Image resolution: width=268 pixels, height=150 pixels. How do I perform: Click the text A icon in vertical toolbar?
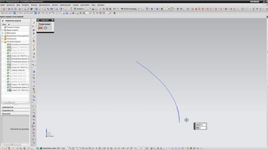tap(33, 123)
